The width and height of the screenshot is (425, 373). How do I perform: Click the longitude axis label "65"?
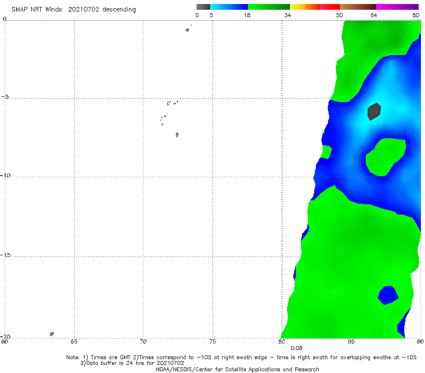point(74,341)
